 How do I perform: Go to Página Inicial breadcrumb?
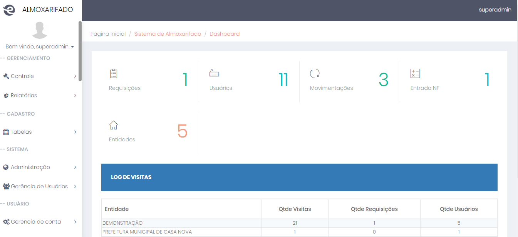(x=108, y=34)
